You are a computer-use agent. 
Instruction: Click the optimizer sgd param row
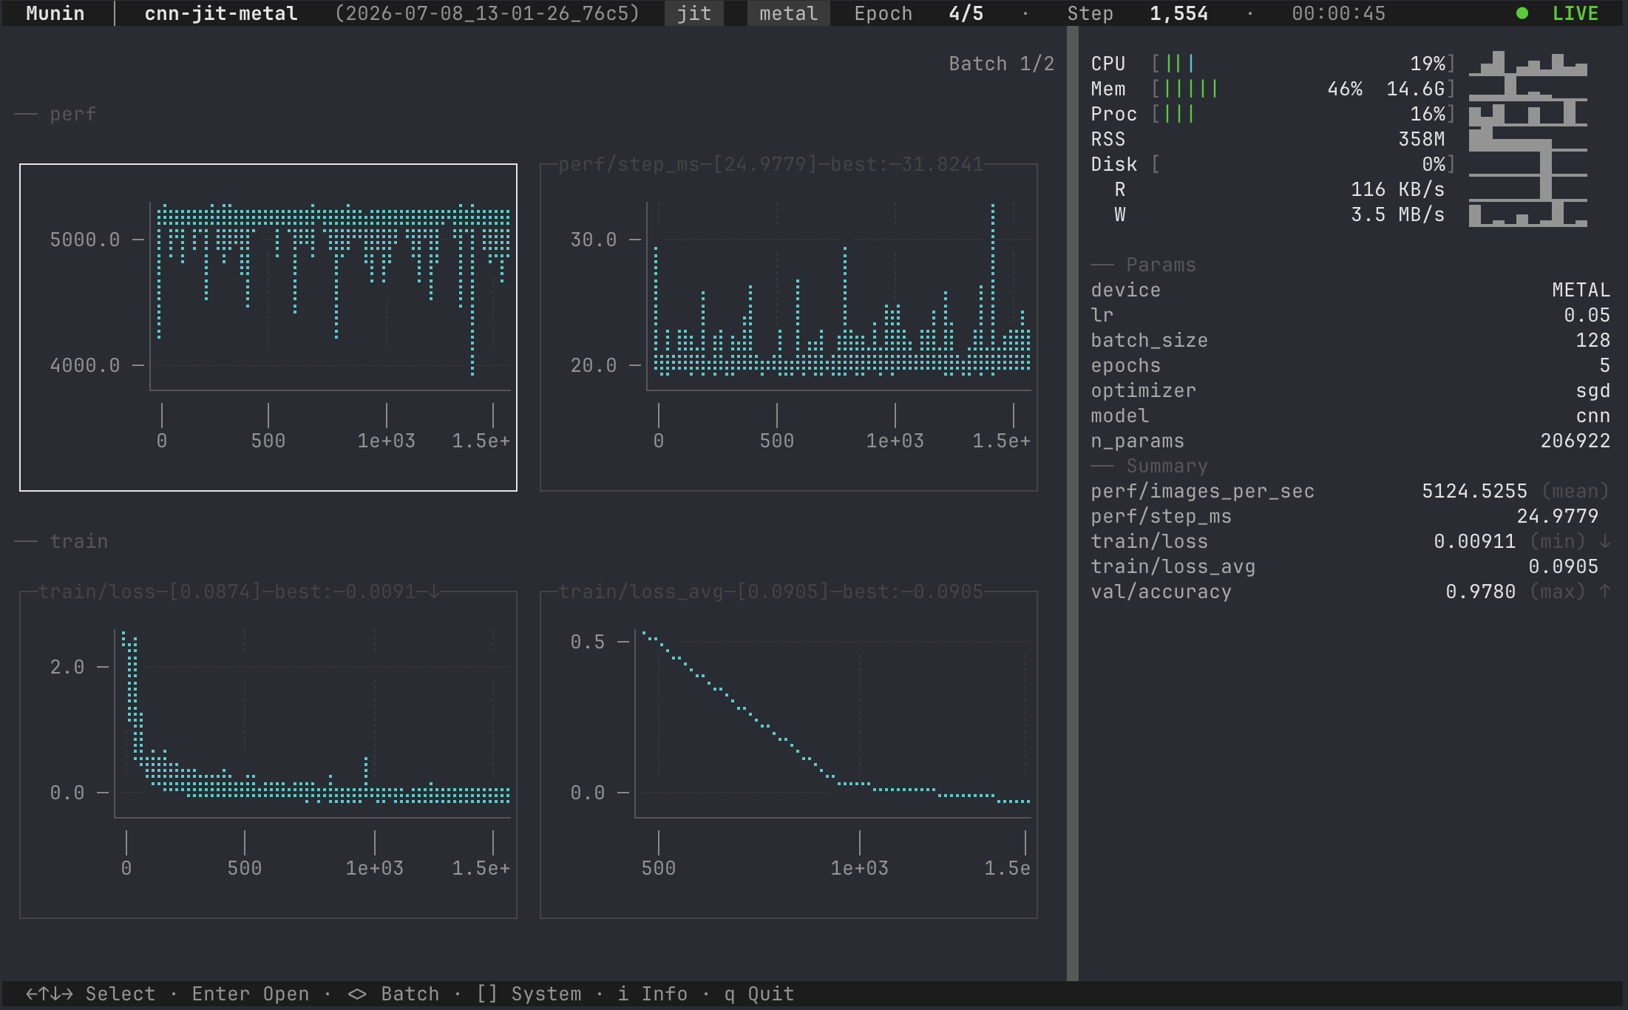pos(1351,390)
